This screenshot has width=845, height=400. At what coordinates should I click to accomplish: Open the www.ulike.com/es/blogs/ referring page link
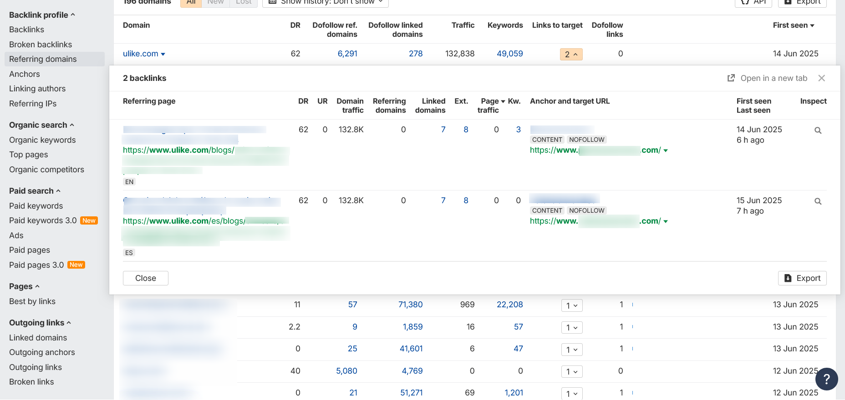[184, 221]
